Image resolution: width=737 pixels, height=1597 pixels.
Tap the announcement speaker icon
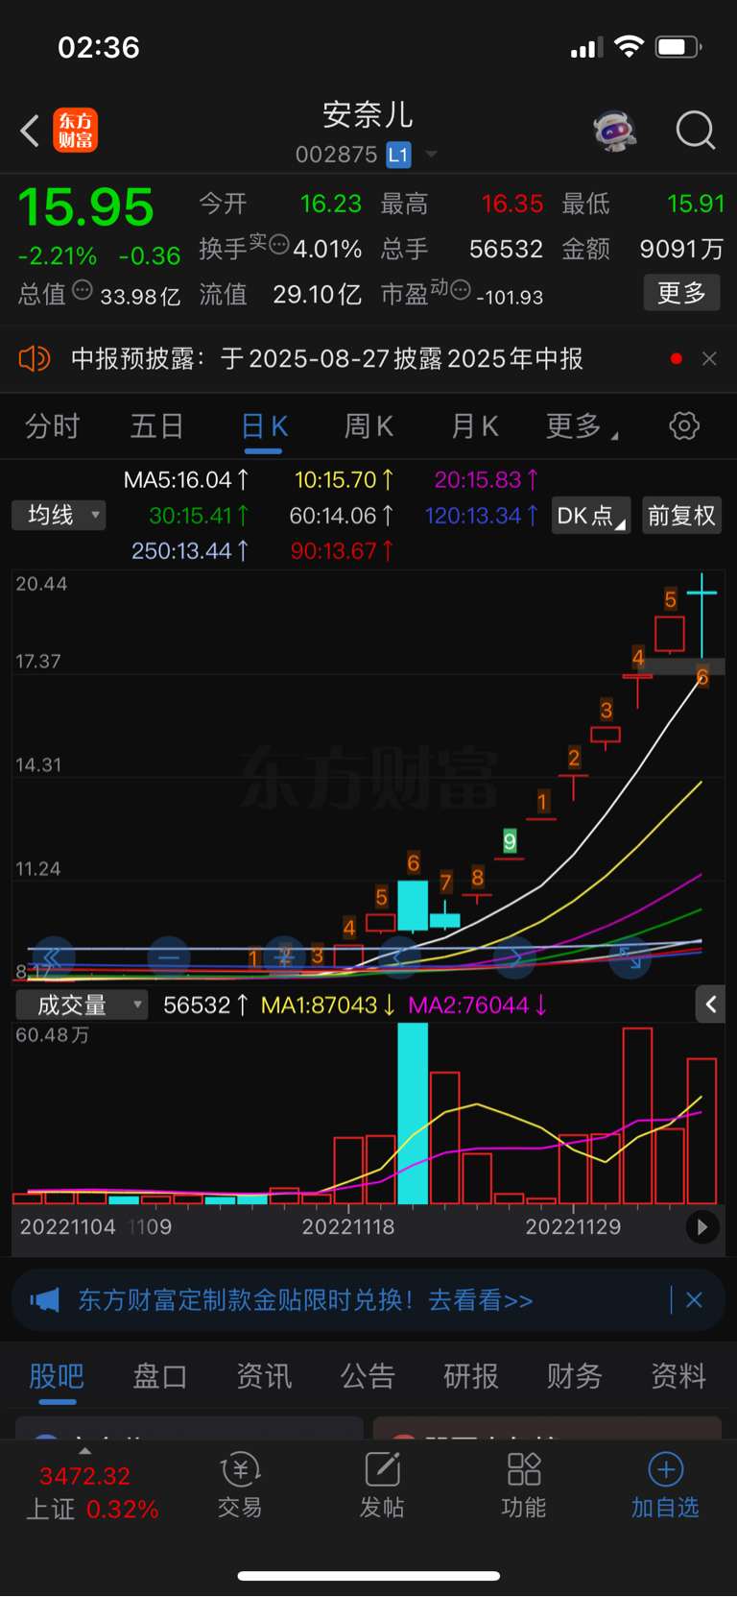(34, 359)
